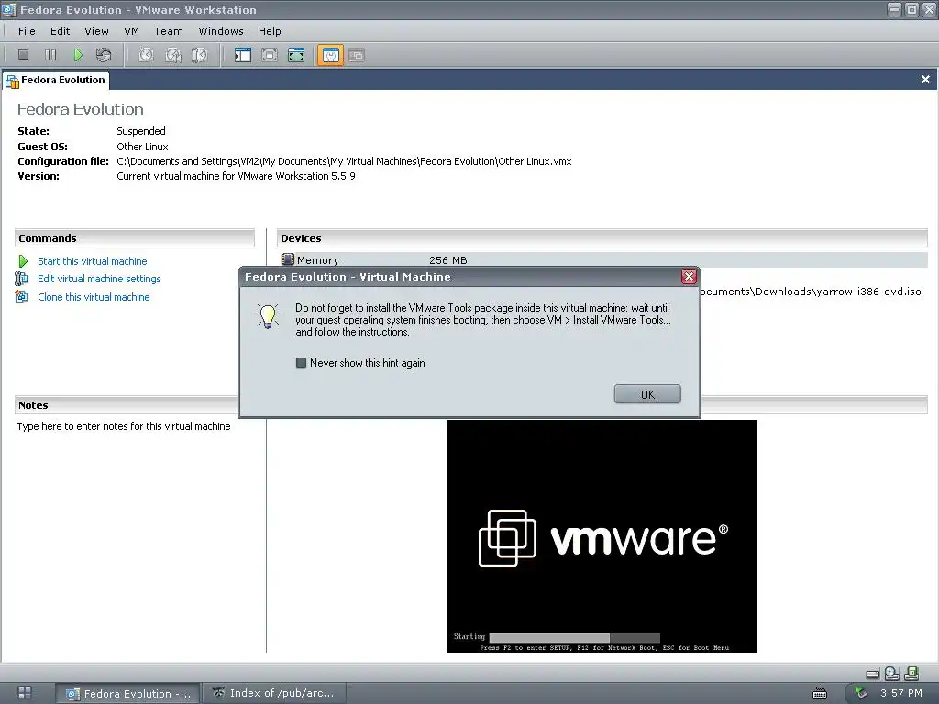Click the keyboard icon in the taskbar
This screenshot has height=704, width=939.
coord(819,694)
